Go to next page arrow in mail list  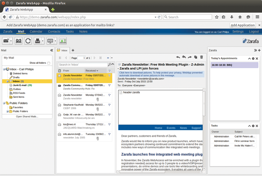(94, 58)
